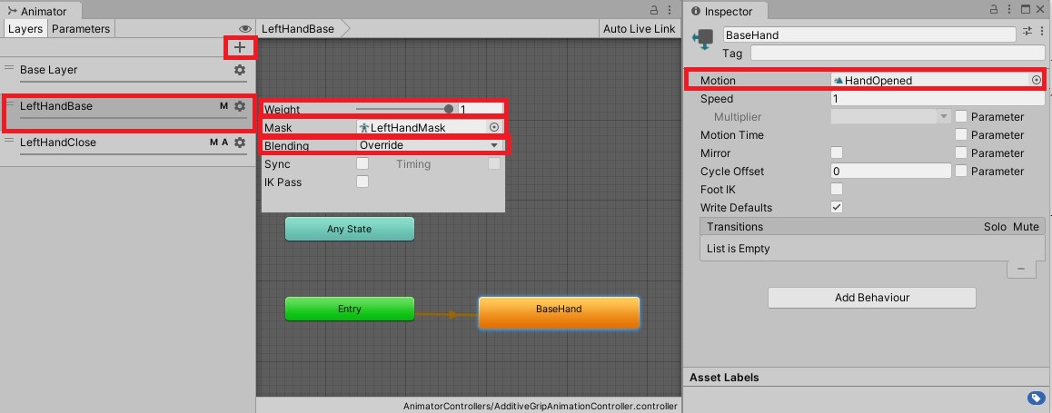1052x413 pixels.
Task: Open Base Layer gear settings
Action: pos(240,70)
